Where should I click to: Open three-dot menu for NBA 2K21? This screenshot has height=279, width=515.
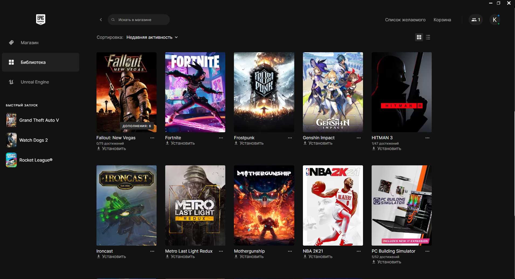click(359, 251)
